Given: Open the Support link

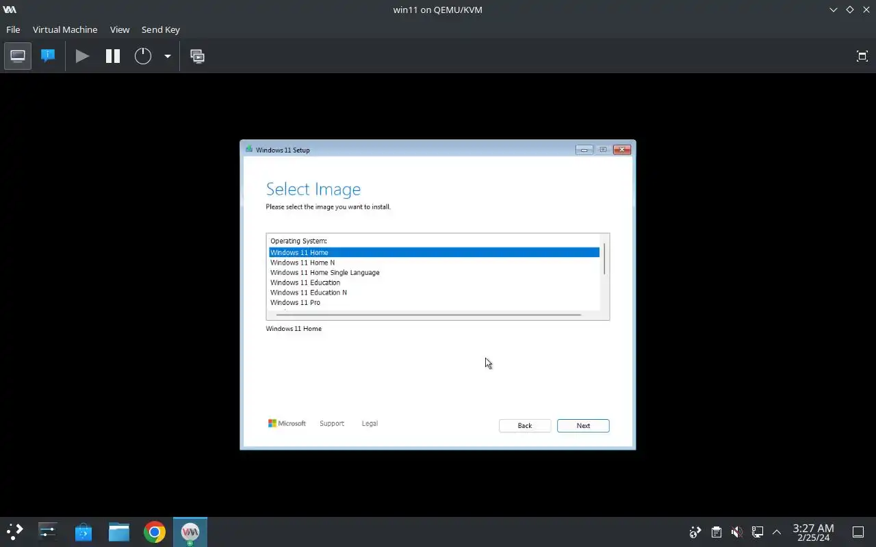Looking at the screenshot, I should 332,423.
